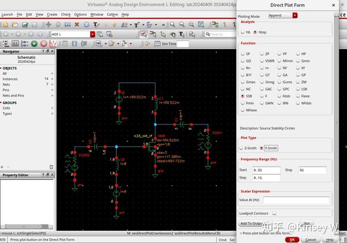Screen dimensions: 347x243
Task: Click the Direct Plot Form vertical scrollbar
Action: tap(337, 123)
